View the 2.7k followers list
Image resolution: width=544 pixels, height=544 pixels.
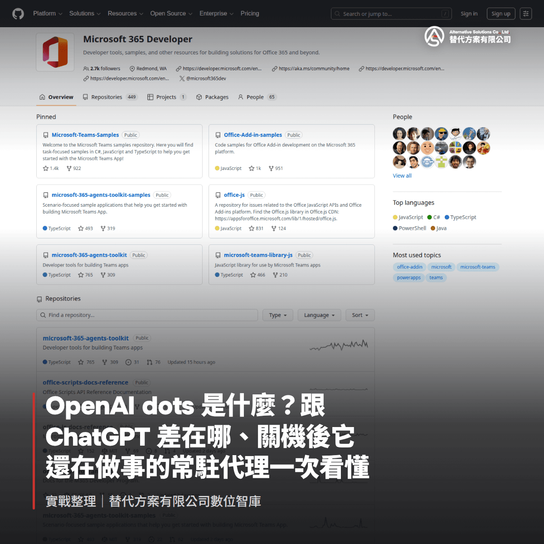(x=102, y=68)
